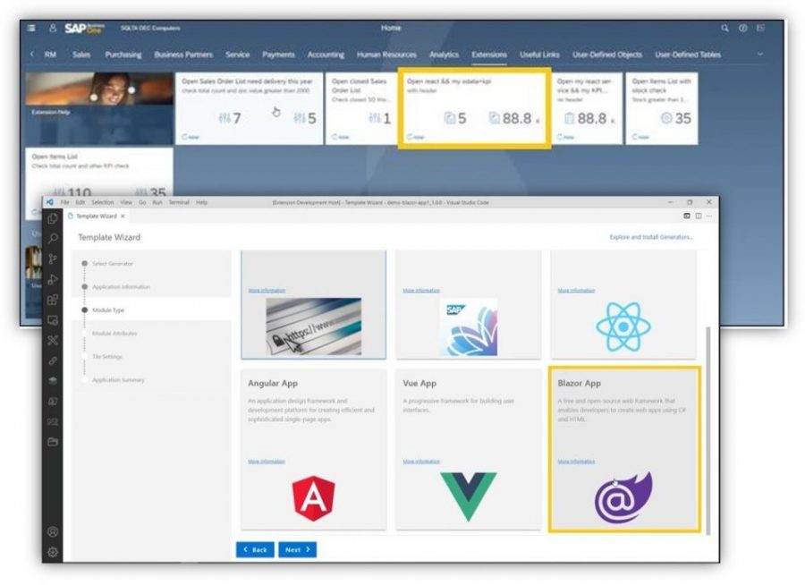Image resolution: width=805 pixels, height=585 pixels.
Task: Select the Angular App card
Action: click(314, 449)
